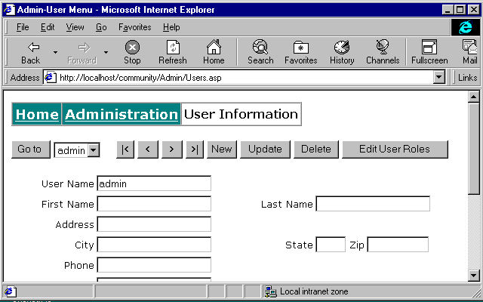Open the Channels satellite dish icon
Screen dimensions: 483x302
point(383,47)
